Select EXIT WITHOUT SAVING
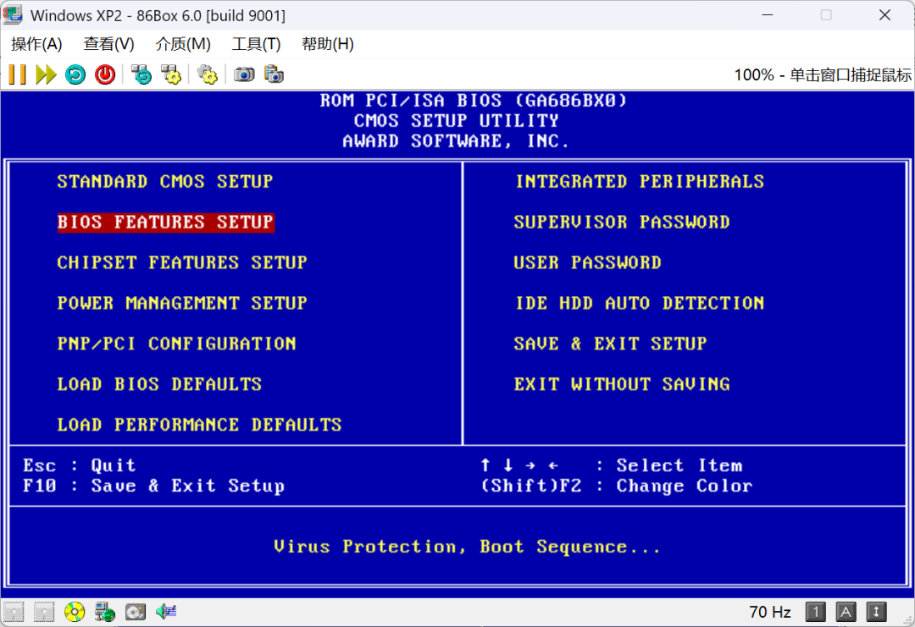The image size is (915, 627). point(622,385)
